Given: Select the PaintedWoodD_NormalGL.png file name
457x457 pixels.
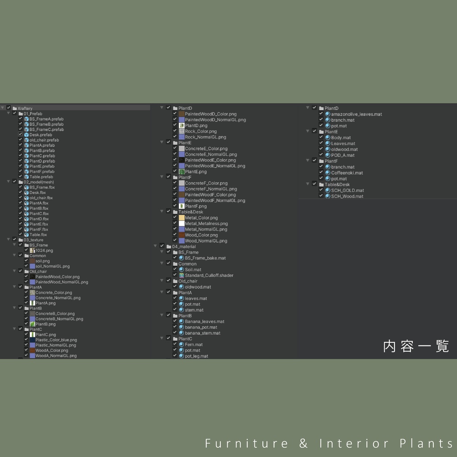Looking at the screenshot, I should (x=216, y=120).
